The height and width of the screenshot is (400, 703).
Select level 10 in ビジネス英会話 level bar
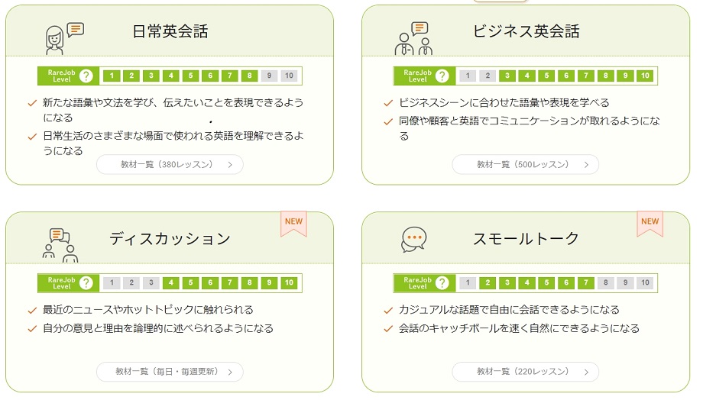point(645,76)
